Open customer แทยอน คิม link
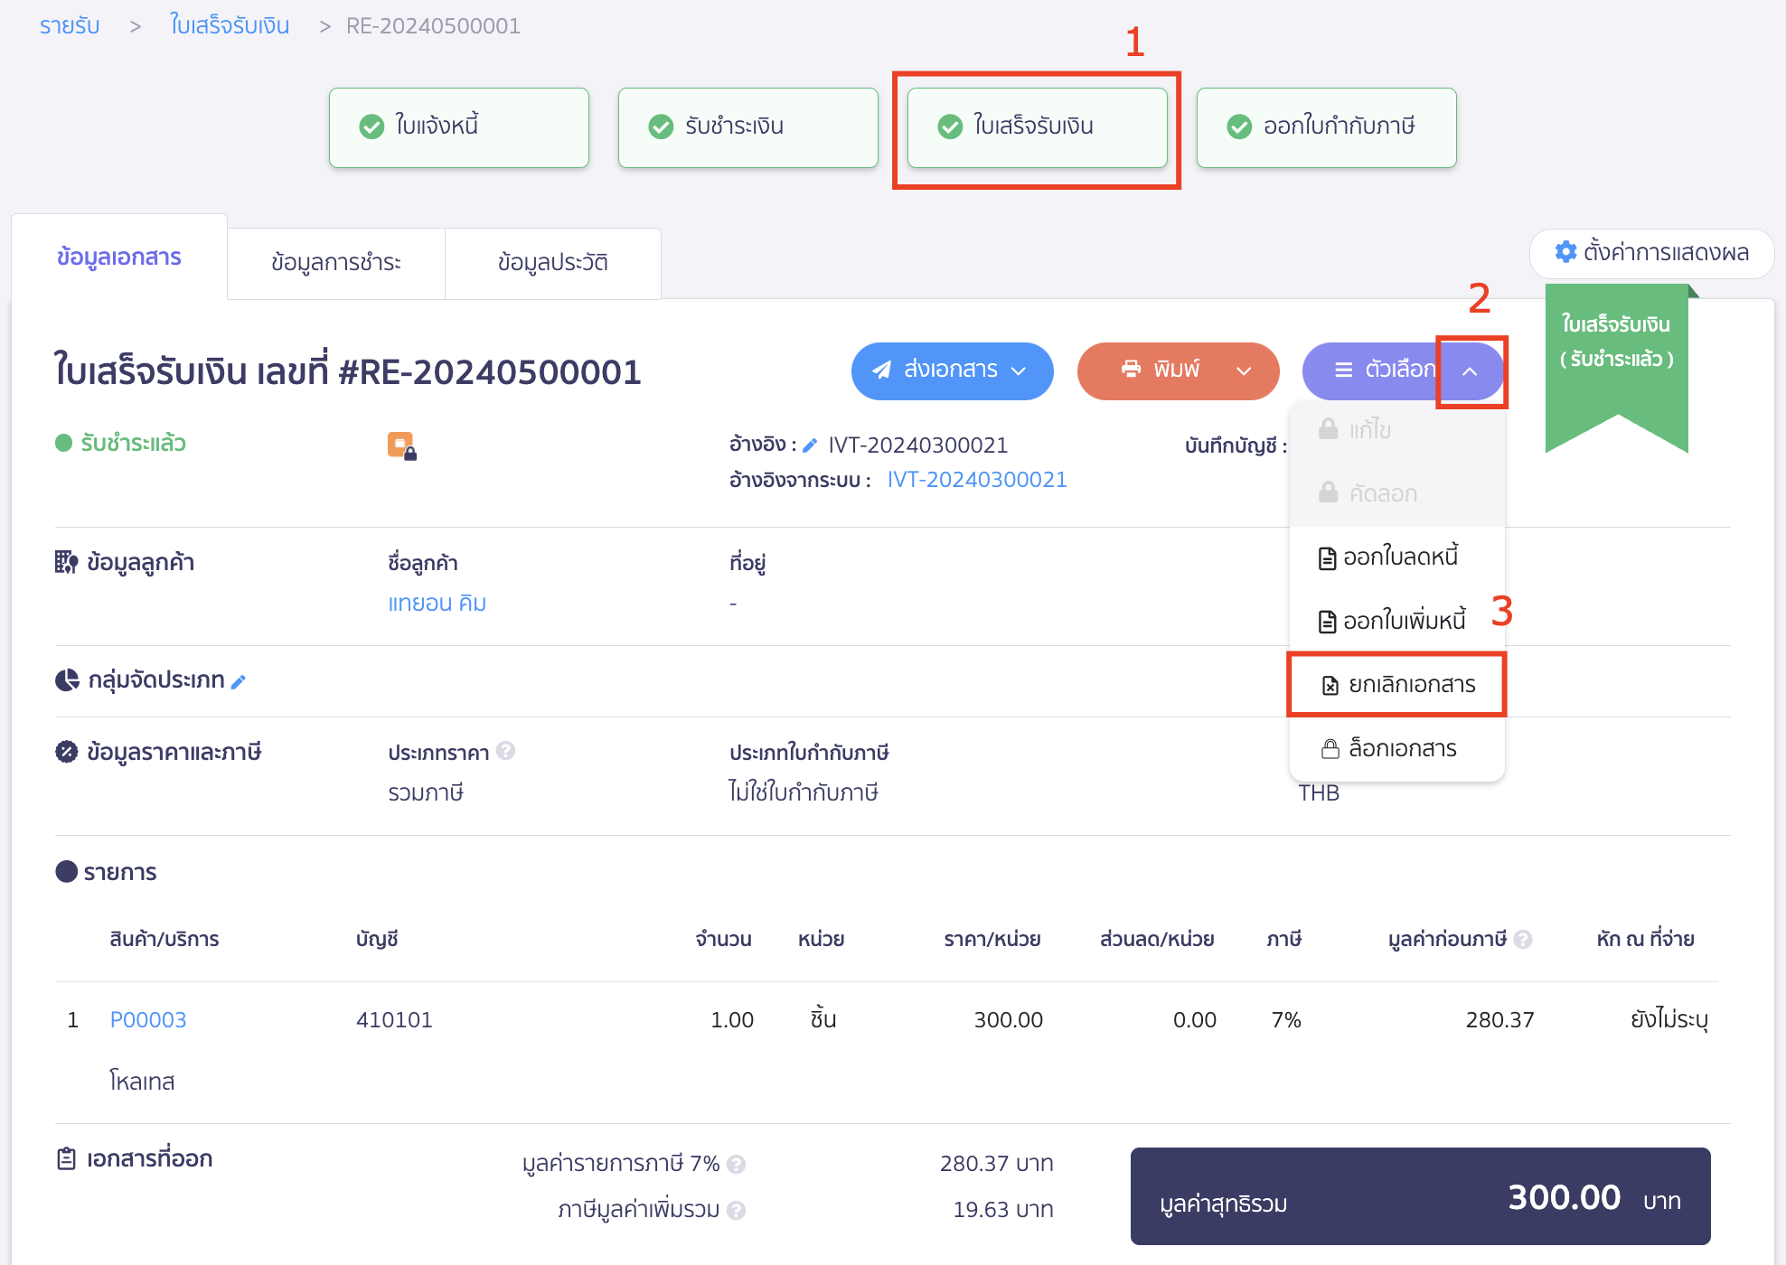This screenshot has width=1786, height=1265. point(437,604)
